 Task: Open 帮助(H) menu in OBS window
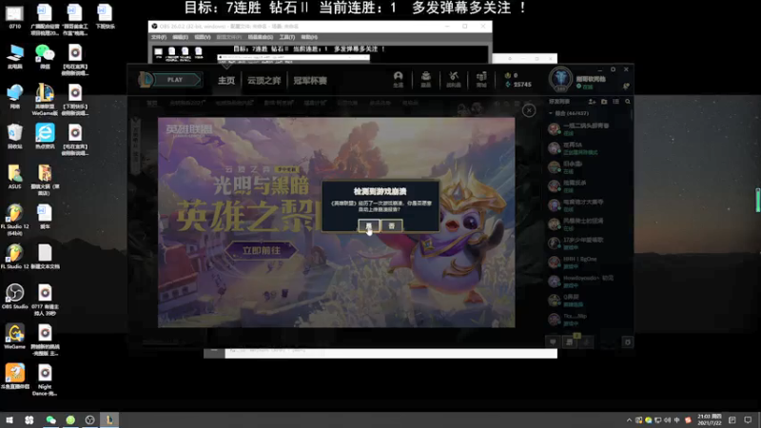tap(309, 37)
